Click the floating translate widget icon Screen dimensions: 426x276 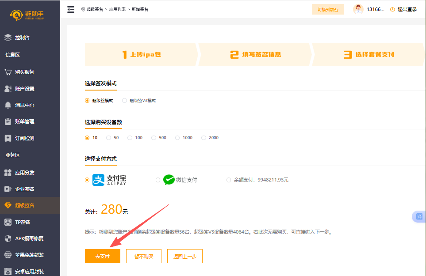[x=418, y=217]
